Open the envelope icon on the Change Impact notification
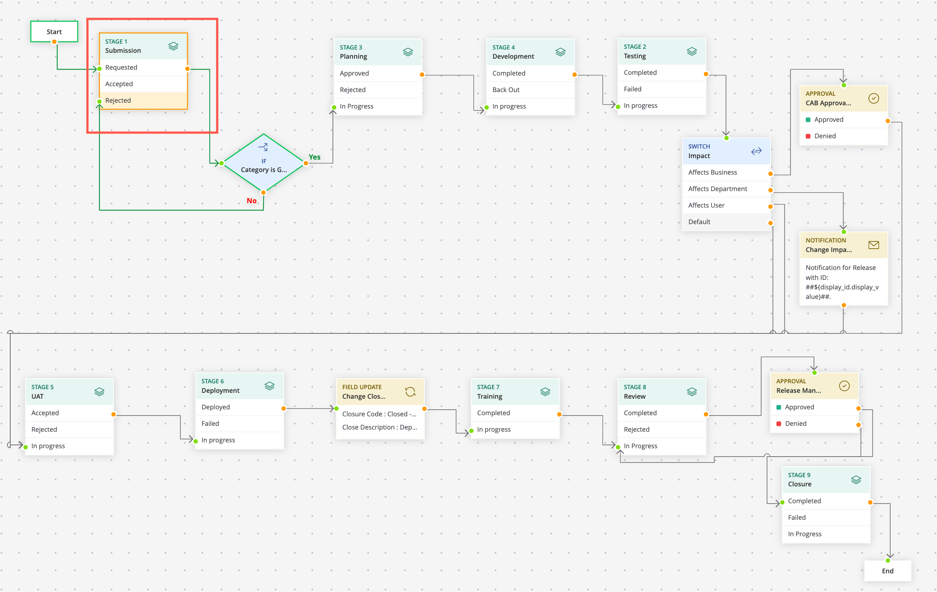 874,245
